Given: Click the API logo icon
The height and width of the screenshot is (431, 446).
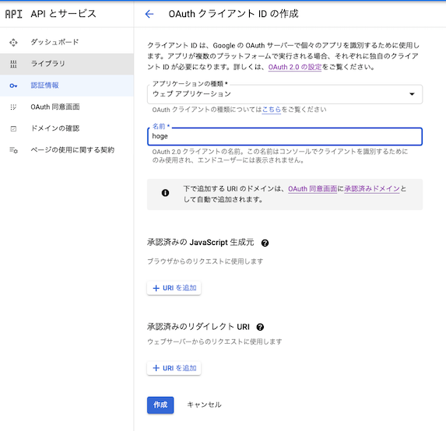Looking at the screenshot, I should pos(13,14).
